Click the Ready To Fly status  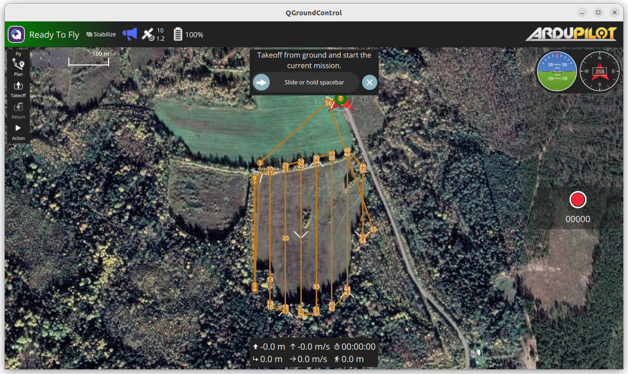click(x=54, y=34)
